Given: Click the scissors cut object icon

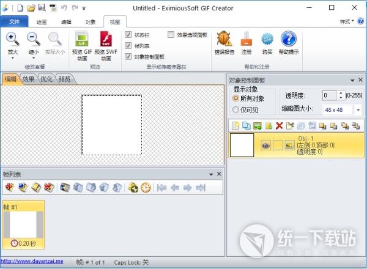Looking at the screenshot, I should [x=290, y=126].
